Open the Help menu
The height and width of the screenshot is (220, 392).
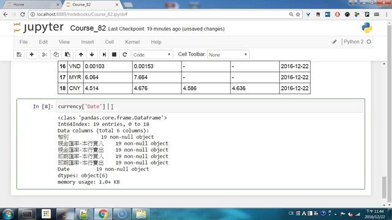(156, 42)
